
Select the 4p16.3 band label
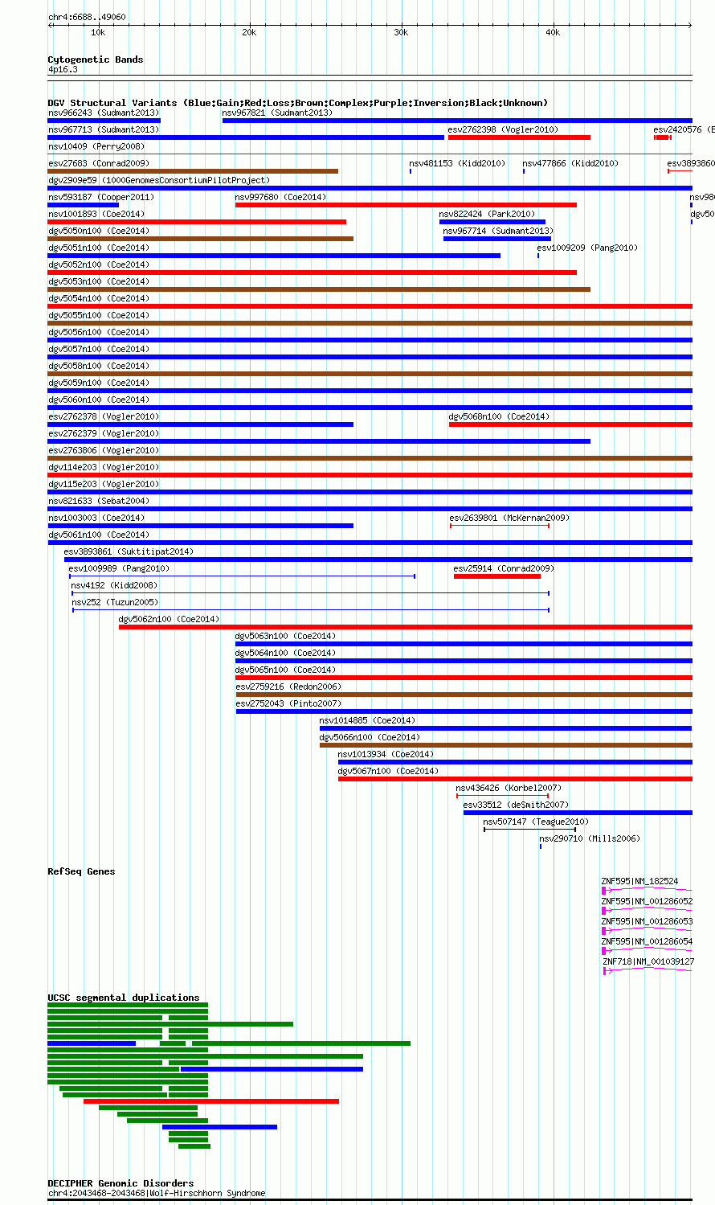[x=63, y=70]
